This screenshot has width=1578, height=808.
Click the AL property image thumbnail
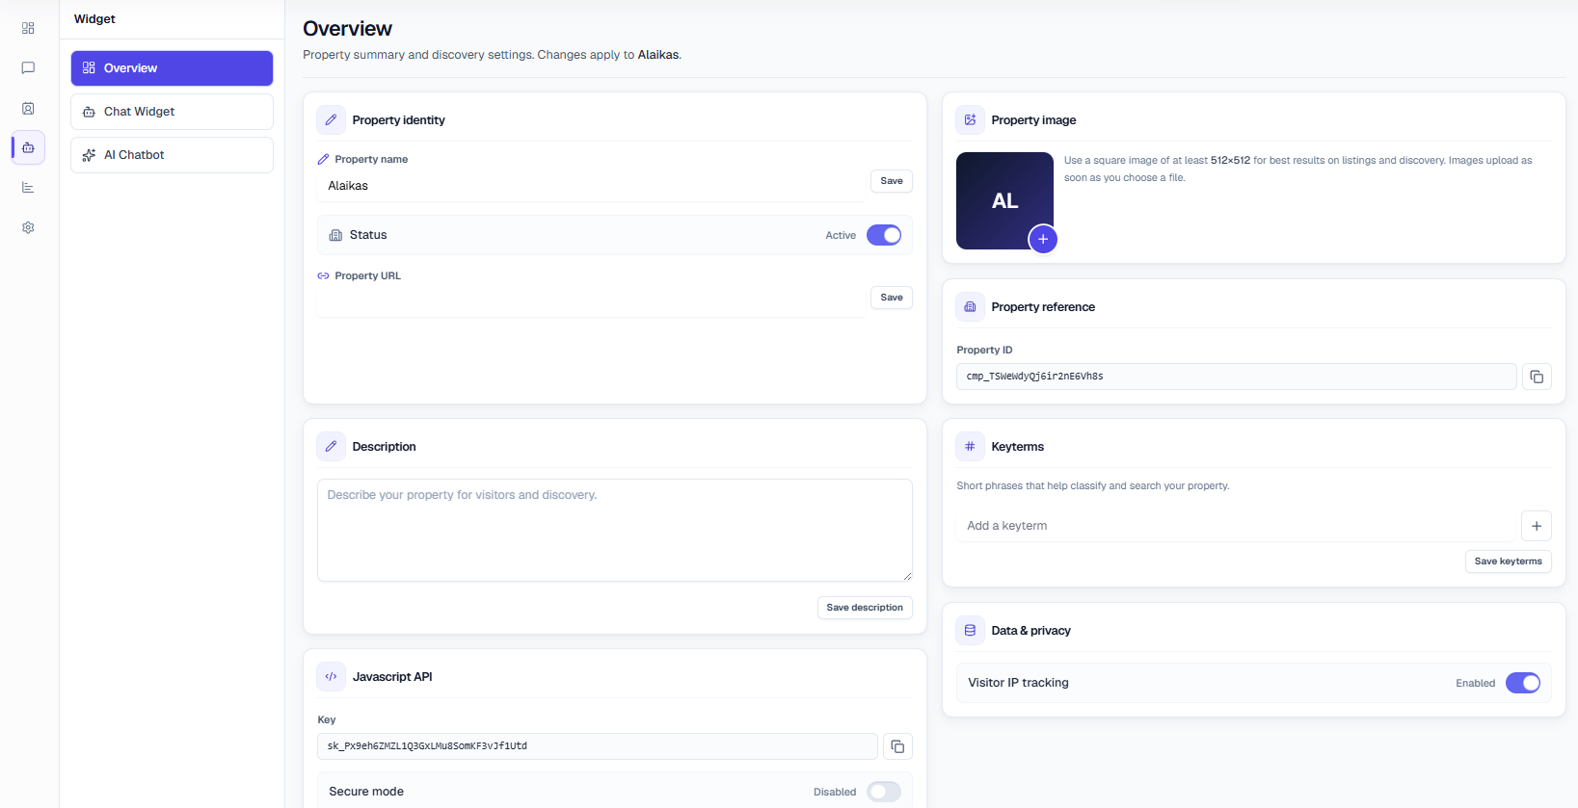tap(1004, 200)
